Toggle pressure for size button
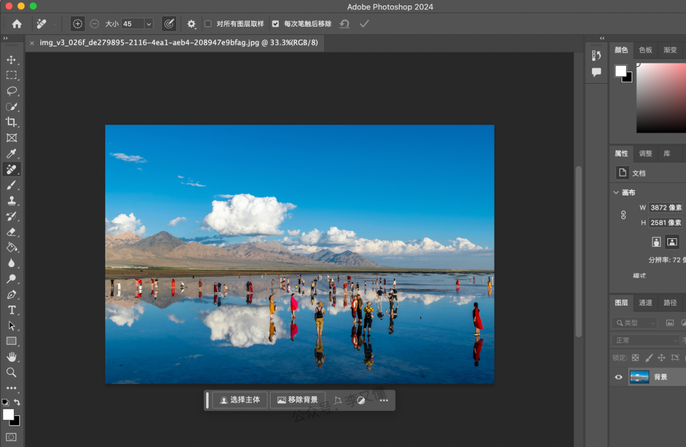 169,23
